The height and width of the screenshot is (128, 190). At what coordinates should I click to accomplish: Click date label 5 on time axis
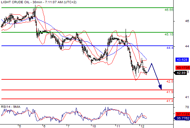click(x=20, y=126)
